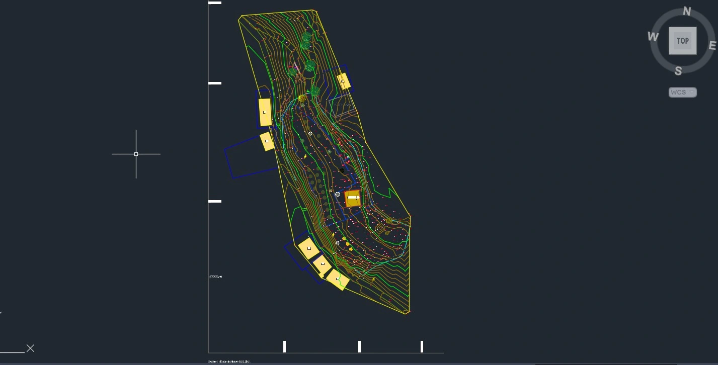Click the E compass letter on the ViewCube

pos(712,46)
